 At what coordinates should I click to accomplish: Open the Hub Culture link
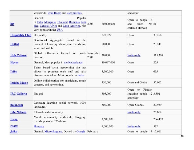18,55
